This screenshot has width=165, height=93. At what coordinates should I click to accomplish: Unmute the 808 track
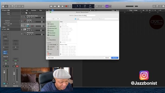tap(28, 26)
